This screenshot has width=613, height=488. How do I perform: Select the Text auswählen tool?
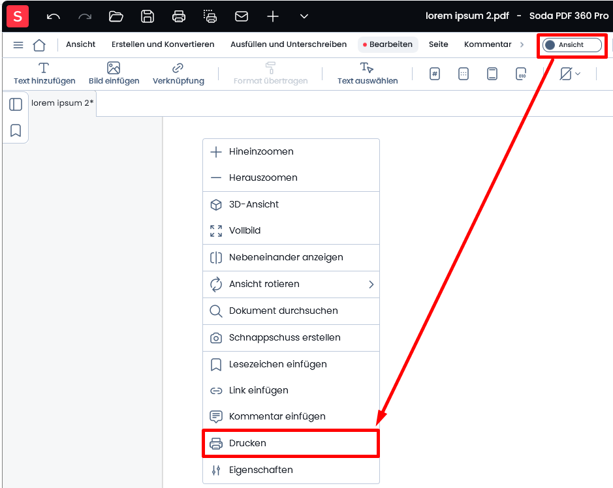click(368, 74)
